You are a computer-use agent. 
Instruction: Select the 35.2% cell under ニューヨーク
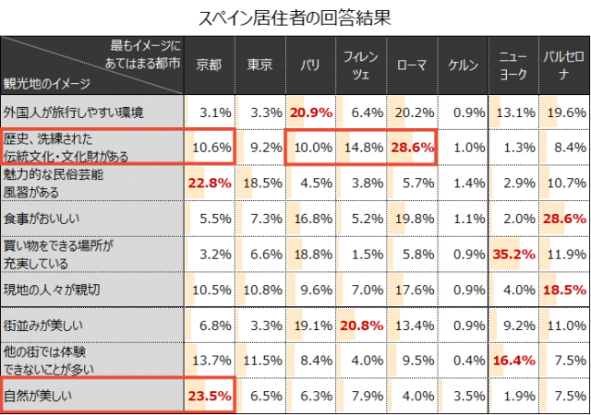tap(513, 254)
